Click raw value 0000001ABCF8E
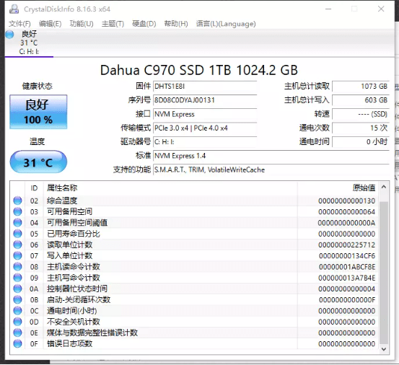 click(x=347, y=267)
